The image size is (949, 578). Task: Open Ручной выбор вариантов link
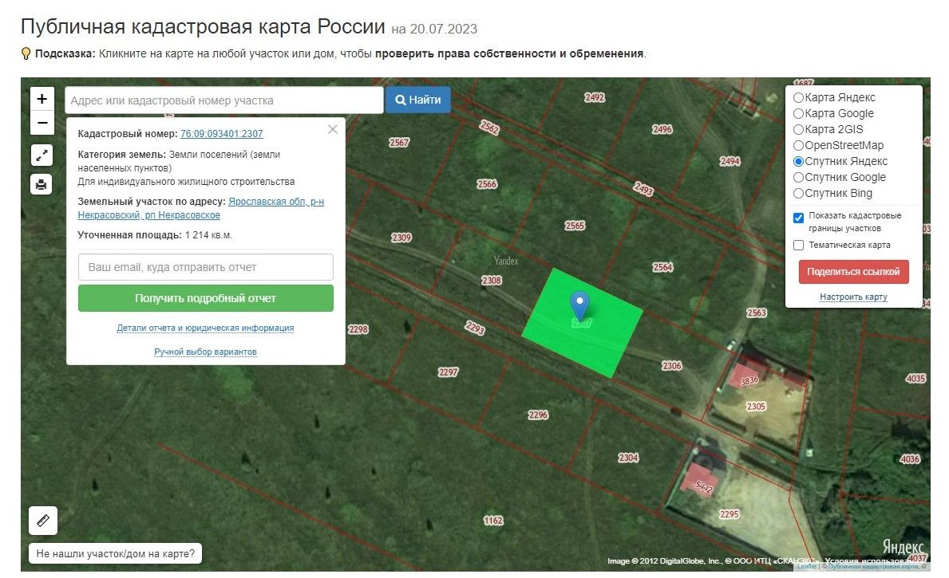[x=205, y=352]
